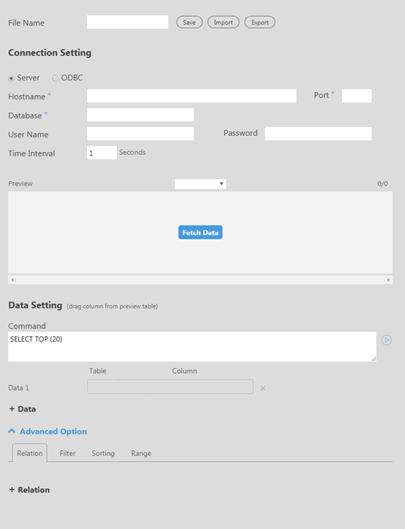This screenshot has height=529, width=405.
Task: Click the Save button
Action: coord(189,22)
